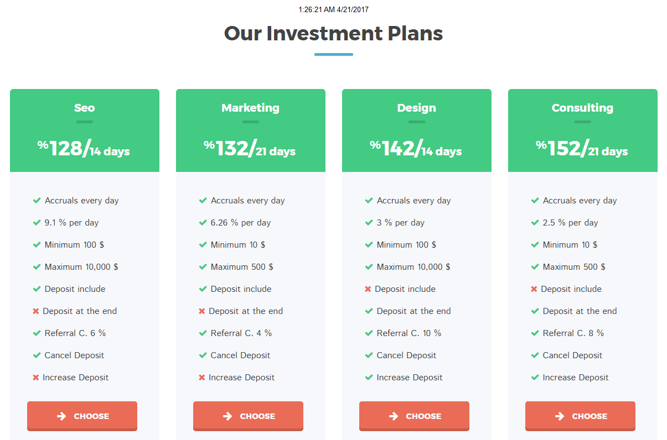
Task: Click the timestamp text at page top
Action: click(333, 9)
